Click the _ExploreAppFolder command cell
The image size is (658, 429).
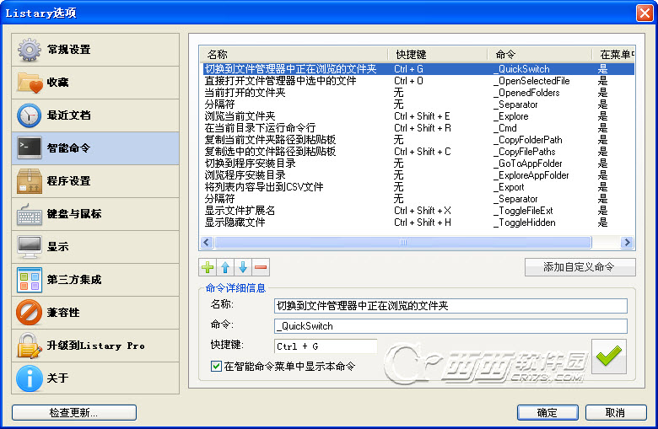coord(531,175)
